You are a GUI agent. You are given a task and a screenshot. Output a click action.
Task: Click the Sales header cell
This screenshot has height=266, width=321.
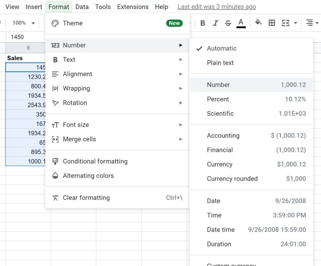click(26, 58)
